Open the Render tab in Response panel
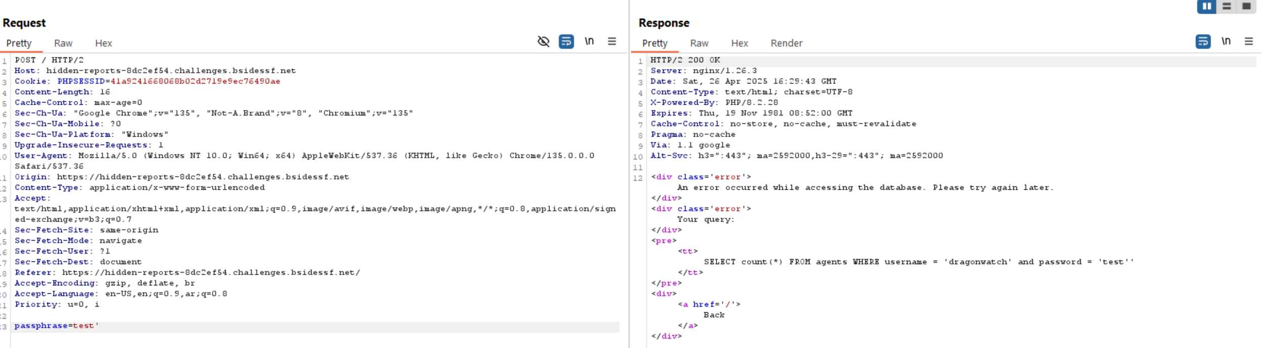 [x=787, y=43]
